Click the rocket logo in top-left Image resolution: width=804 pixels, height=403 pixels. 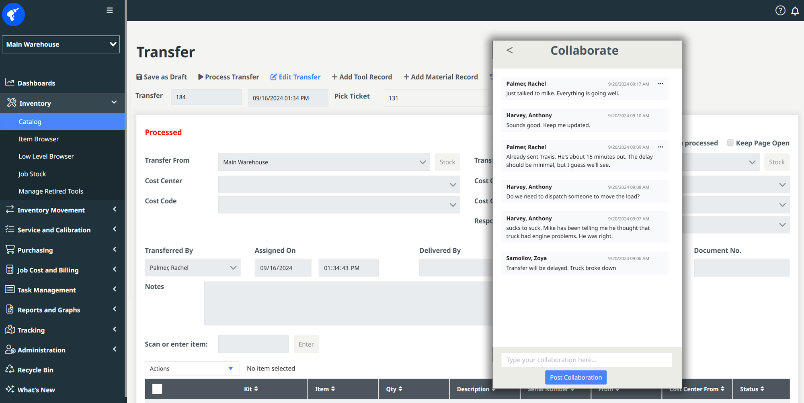coord(13,14)
